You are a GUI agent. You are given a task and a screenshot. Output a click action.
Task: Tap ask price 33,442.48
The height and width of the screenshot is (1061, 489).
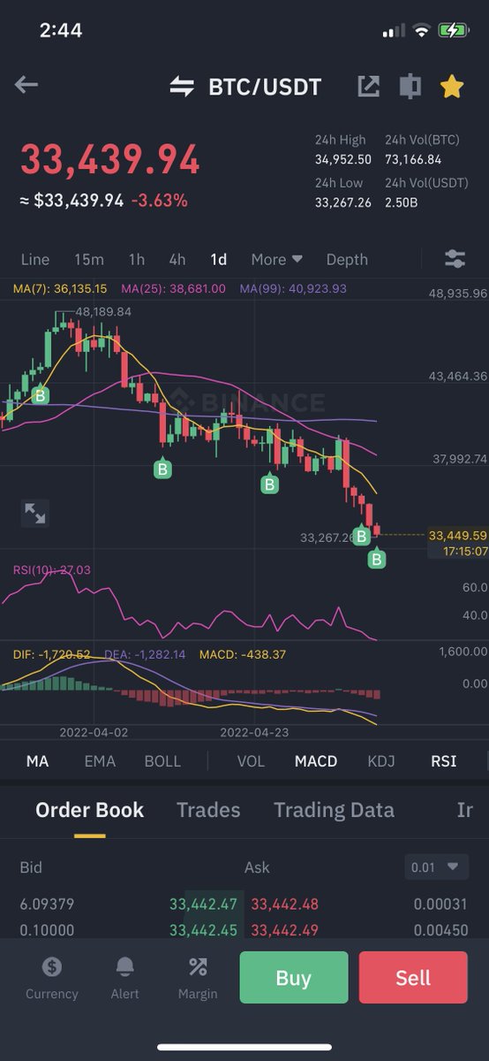(284, 905)
